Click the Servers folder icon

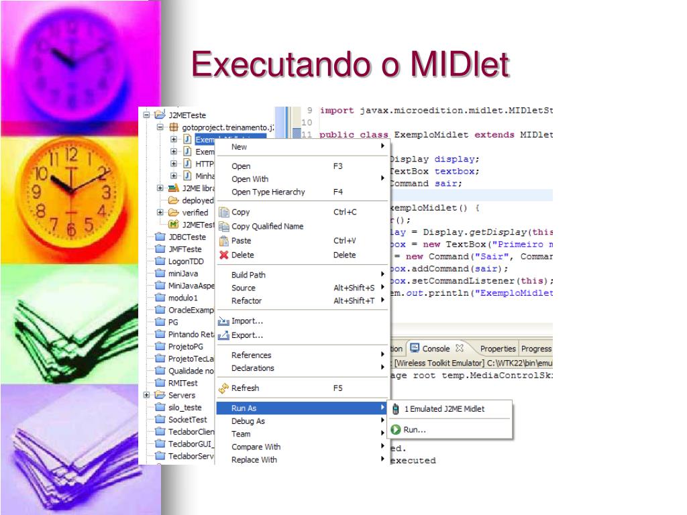[x=160, y=395]
